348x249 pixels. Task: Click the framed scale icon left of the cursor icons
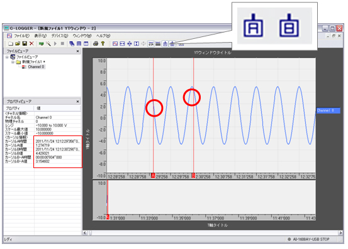click(x=151, y=44)
